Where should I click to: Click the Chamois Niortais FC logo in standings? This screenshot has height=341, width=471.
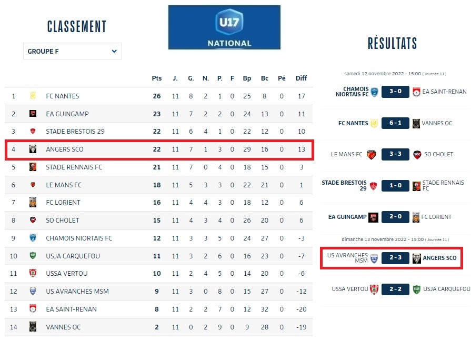(33, 238)
